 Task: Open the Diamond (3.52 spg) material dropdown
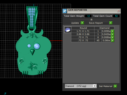[94, 86]
